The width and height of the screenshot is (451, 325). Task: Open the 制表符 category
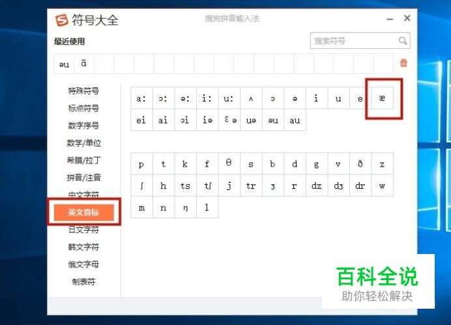pos(83,281)
